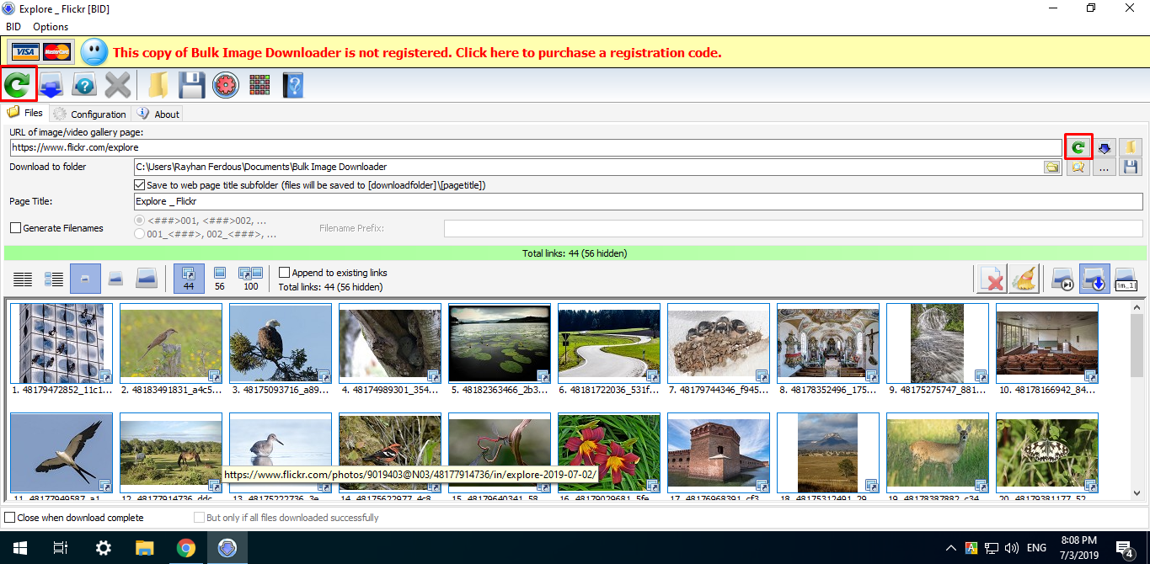This screenshot has height=564, width=1150.
Task: Click the colored grid toolbar icon
Action: click(x=259, y=85)
